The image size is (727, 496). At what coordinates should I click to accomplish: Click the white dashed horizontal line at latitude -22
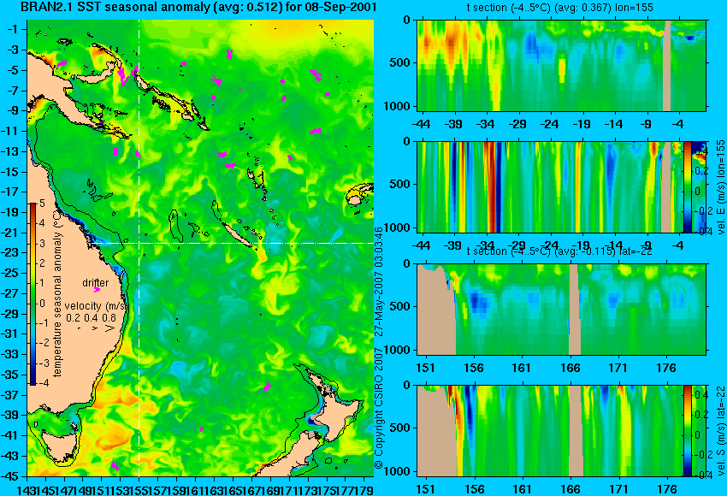(232, 243)
